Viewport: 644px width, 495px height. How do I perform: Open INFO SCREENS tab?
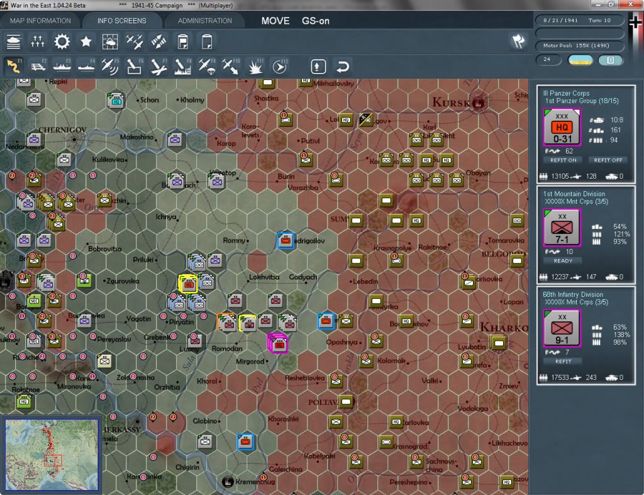[121, 21]
